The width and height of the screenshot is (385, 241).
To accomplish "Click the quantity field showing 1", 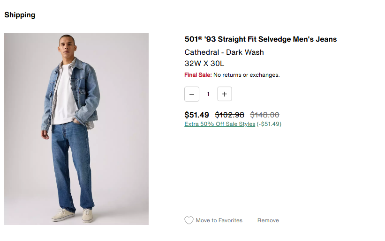I will [208, 94].
